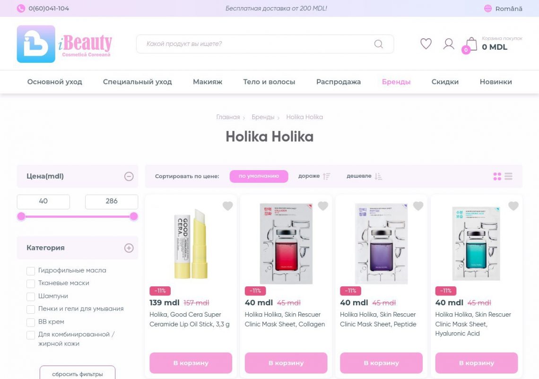Open the wishlist heart icon in header
This screenshot has width=539, height=379.
[426, 43]
